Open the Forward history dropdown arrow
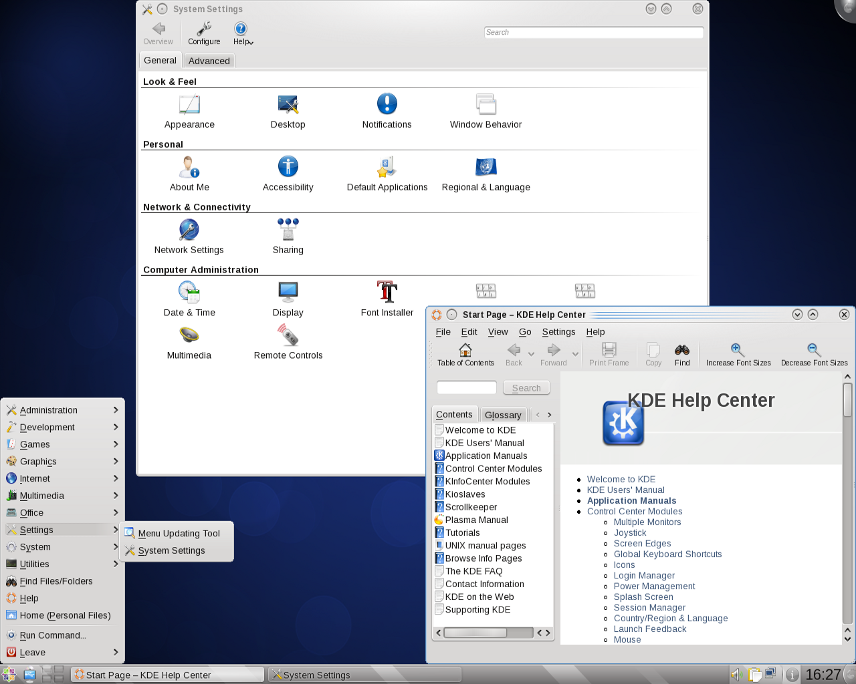The width and height of the screenshot is (856, 684). pyautogui.click(x=575, y=354)
